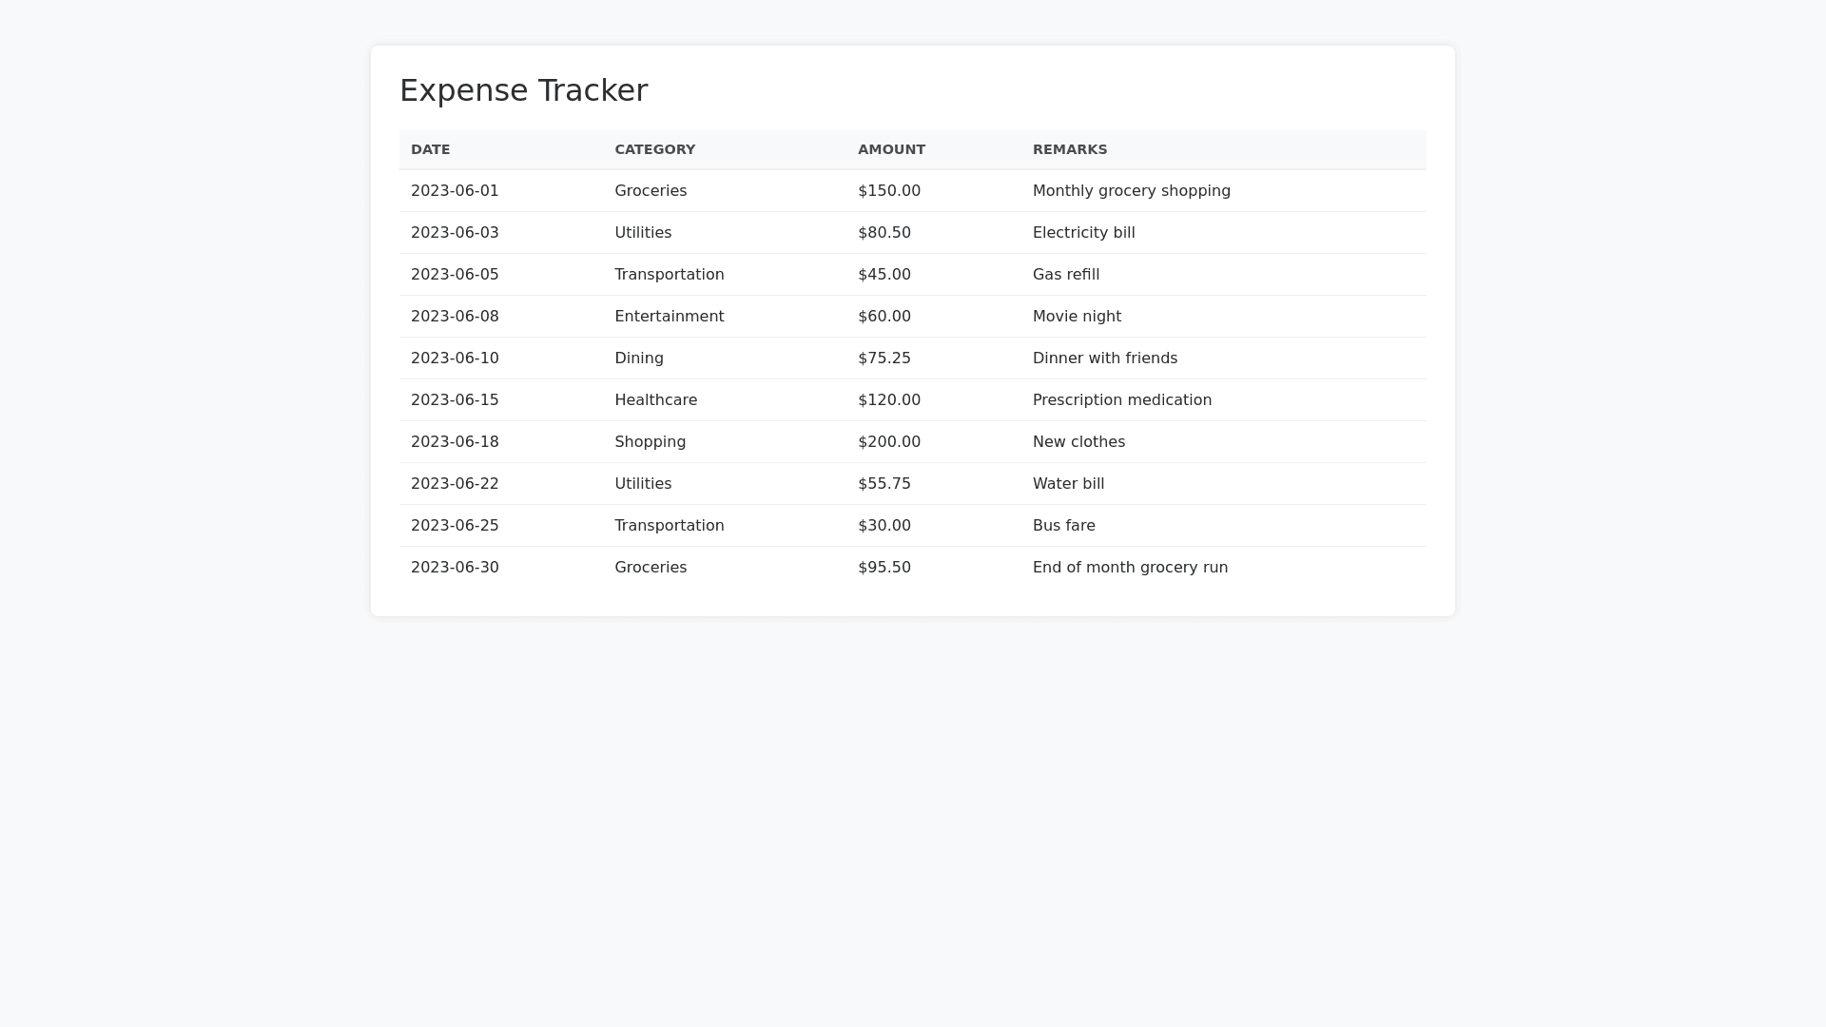1826x1027 pixels.
Task: Click the Bus fare remark cell
Action: 1063,526
